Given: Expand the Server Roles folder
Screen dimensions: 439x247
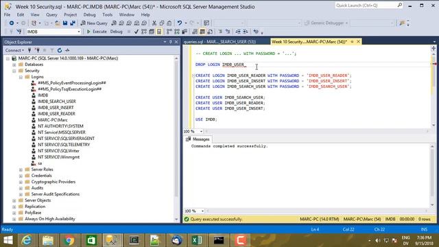Looking at the screenshot, I should [x=21, y=169].
